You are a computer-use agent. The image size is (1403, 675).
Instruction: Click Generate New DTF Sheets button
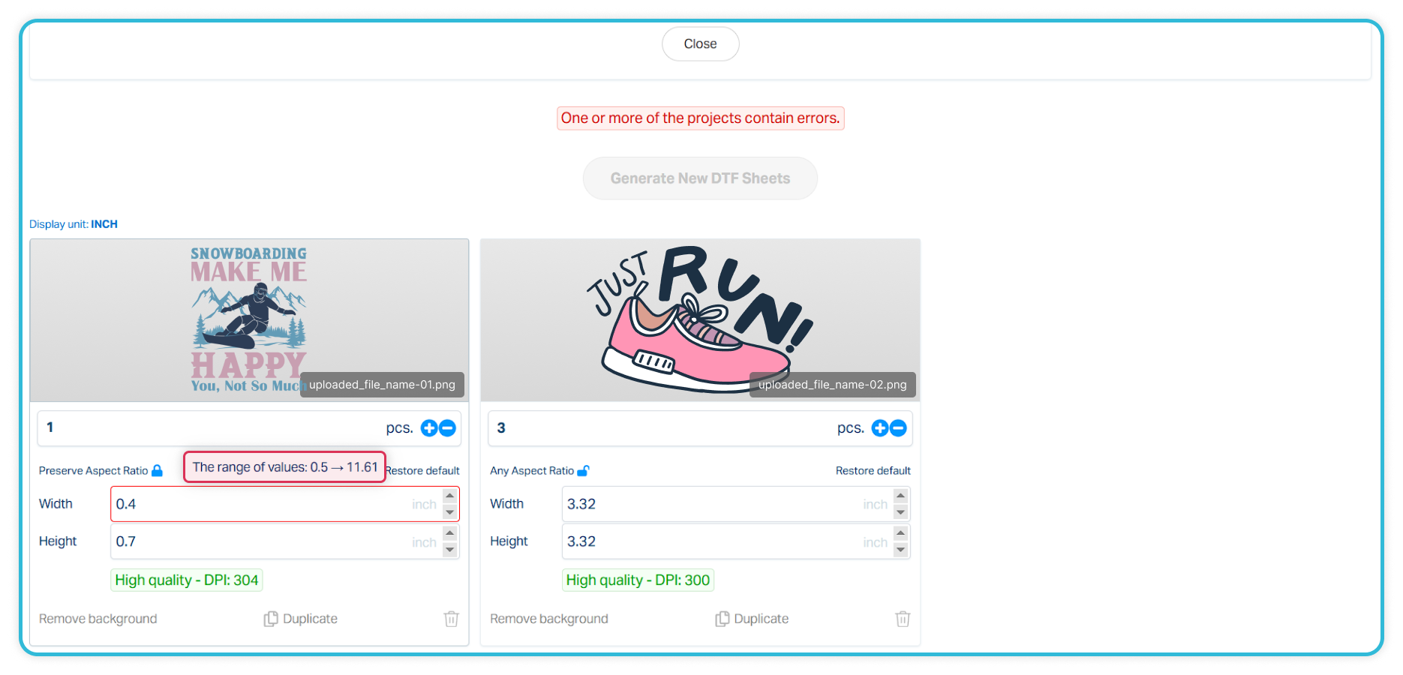coord(700,178)
